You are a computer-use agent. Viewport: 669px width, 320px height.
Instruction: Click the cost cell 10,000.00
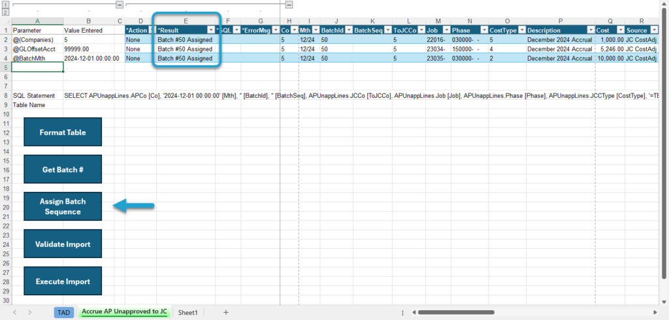[610, 58]
